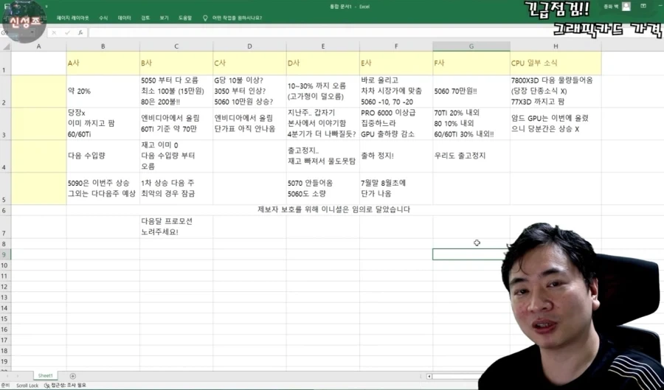Click cell with 약 20%

point(103,91)
